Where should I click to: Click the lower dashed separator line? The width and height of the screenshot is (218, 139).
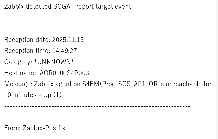pyautogui.click(x=97, y=106)
